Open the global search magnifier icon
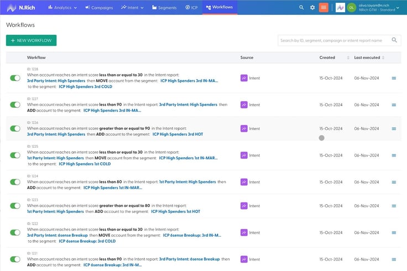This screenshot has width=407, height=271. click(301, 8)
